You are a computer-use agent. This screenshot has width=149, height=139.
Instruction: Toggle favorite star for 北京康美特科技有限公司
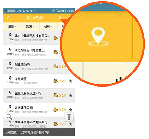pyautogui.click(x=71, y=124)
